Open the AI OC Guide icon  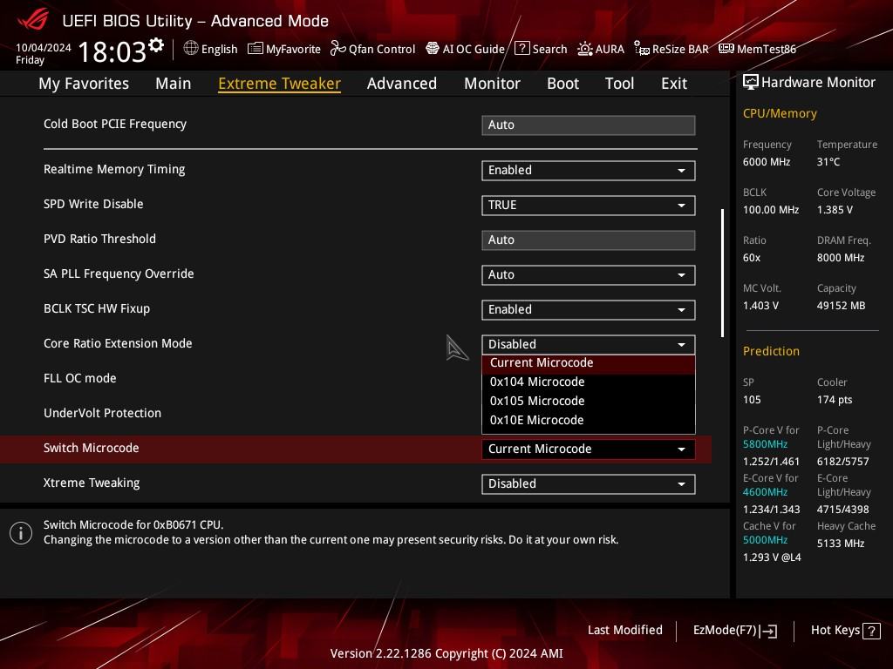(433, 49)
